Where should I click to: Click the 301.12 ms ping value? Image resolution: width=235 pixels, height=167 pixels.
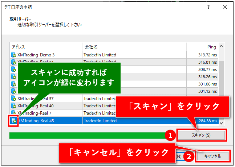[207, 91]
